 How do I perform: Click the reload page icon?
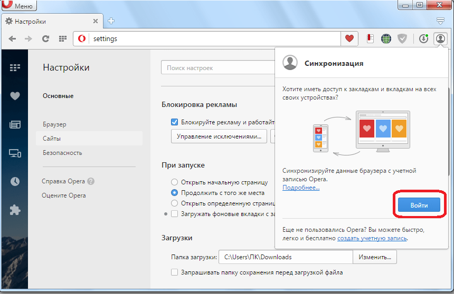(46, 38)
